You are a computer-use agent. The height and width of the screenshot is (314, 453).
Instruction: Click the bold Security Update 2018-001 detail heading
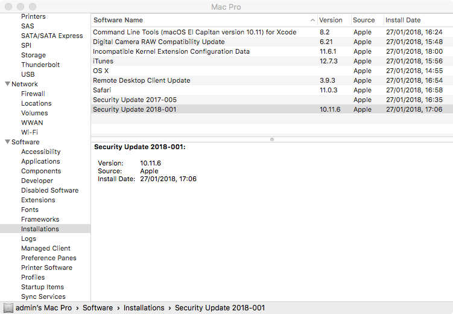140,147
